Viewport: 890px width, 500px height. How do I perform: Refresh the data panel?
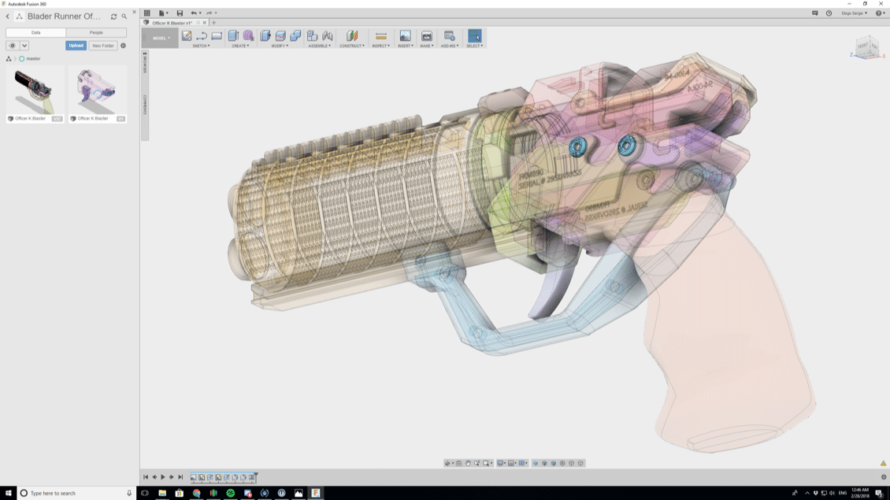coord(113,17)
